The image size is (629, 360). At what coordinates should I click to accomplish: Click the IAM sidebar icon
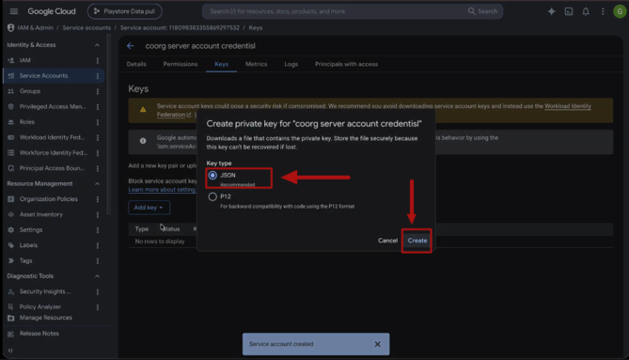[11, 60]
